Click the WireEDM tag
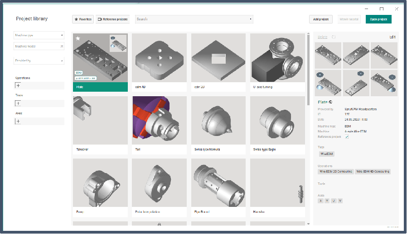407x234 pixels. pyautogui.click(x=326, y=154)
